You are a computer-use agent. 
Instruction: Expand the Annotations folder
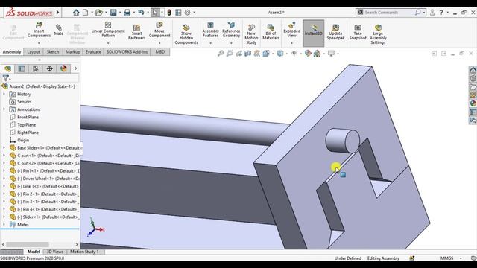tap(4, 109)
